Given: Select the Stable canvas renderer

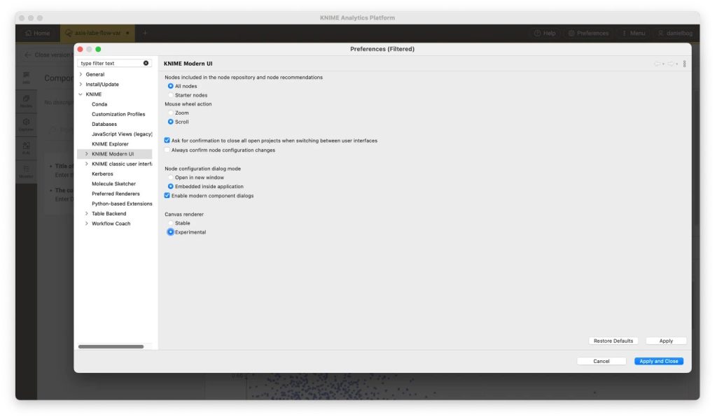Looking at the screenshot, I should coord(171,223).
